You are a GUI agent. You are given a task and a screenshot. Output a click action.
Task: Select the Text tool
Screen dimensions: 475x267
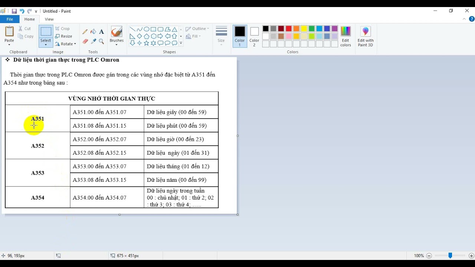(x=101, y=32)
